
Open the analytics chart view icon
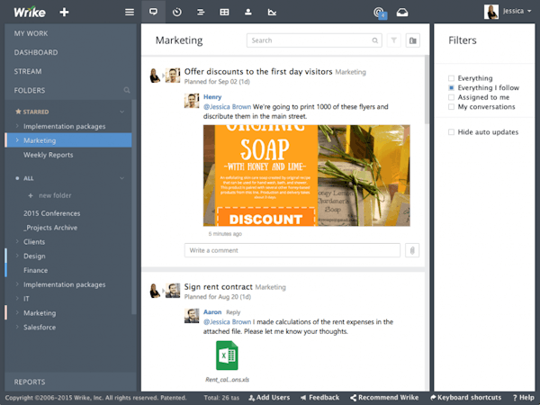[272, 13]
